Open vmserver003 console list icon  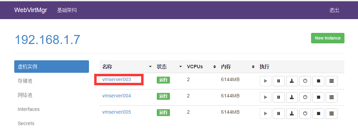(x=332, y=81)
